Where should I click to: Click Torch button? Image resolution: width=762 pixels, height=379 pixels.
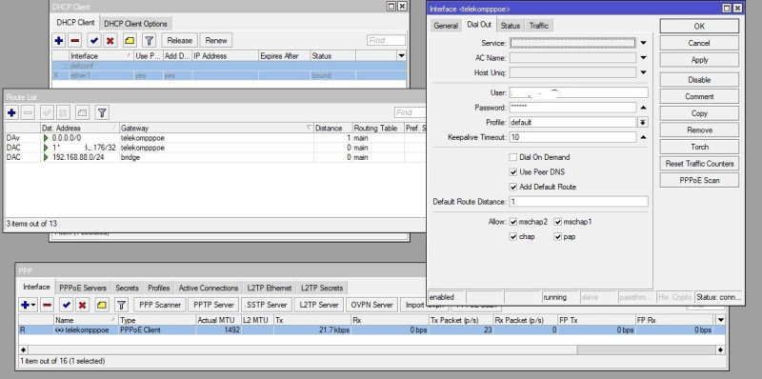(x=699, y=147)
